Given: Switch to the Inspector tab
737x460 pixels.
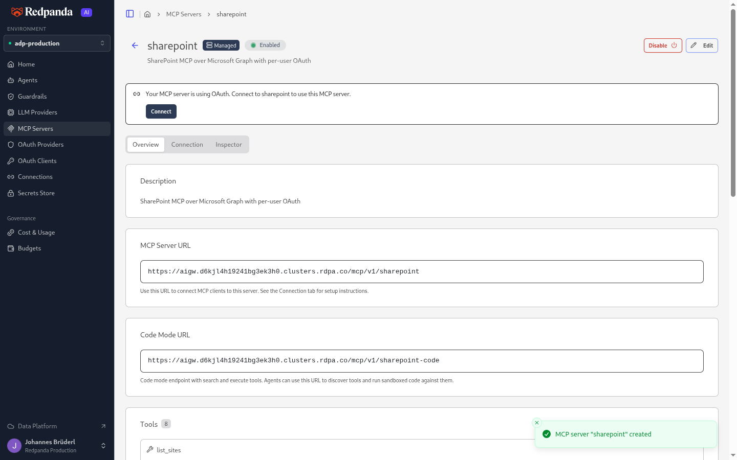Looking at the screenshot, I should [229, 145].
